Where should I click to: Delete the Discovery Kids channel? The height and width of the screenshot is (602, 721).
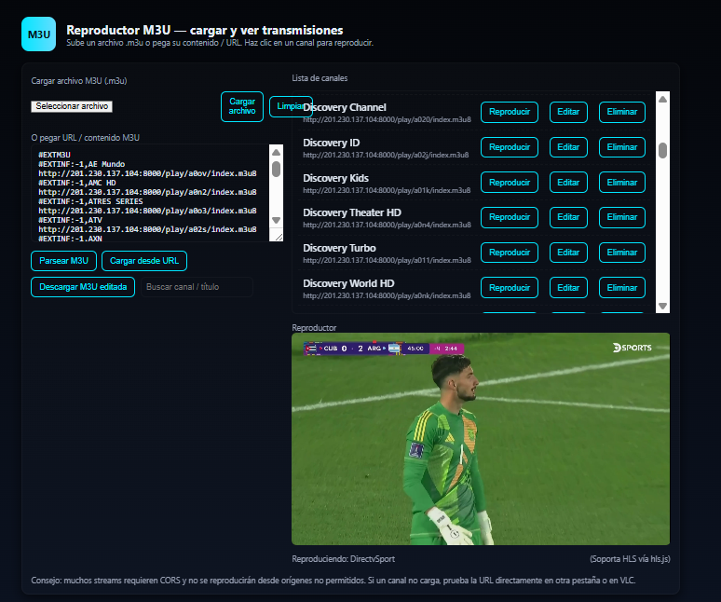tap(621, 183)
